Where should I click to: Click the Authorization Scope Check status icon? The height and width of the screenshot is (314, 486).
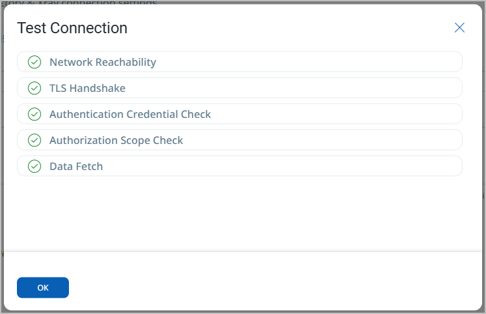[34, 140]
